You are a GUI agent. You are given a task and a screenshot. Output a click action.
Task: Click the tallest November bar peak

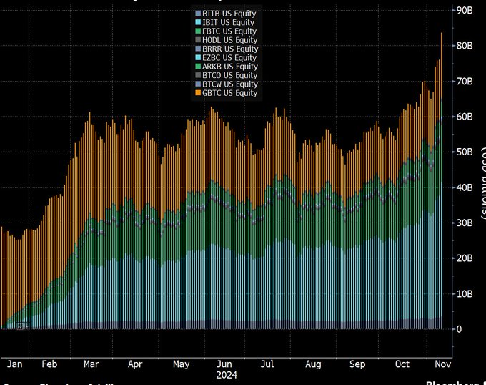coord(442,34)
